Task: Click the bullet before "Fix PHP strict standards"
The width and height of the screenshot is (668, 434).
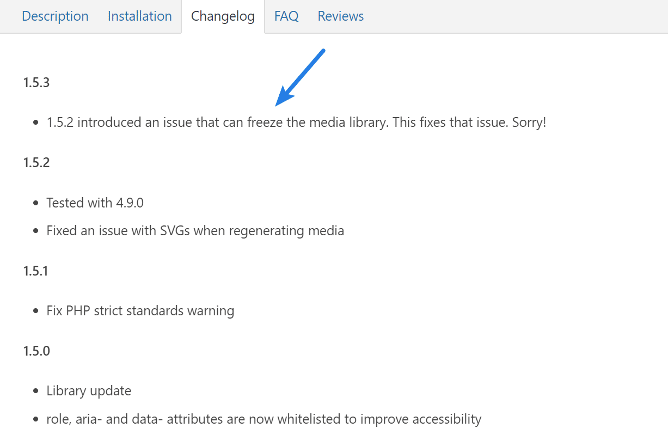Action: point(36,311)
